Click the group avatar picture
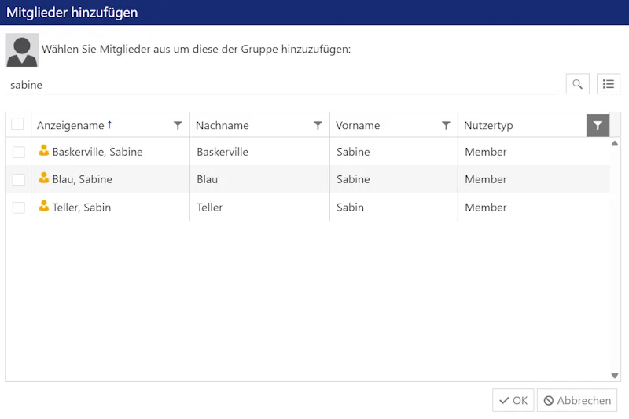Viewport: 629px width, 419px height. (x=22, y=50)
